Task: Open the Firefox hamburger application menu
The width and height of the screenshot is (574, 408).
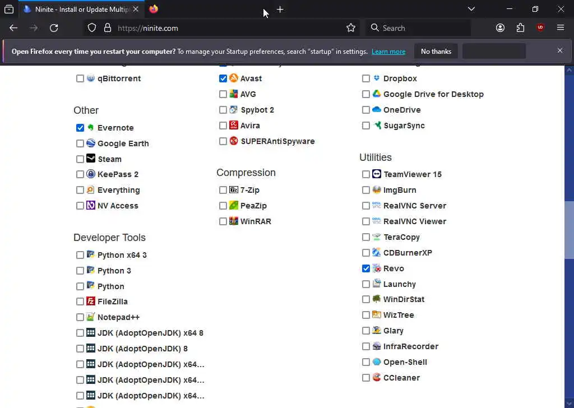Action: [561, 28]
